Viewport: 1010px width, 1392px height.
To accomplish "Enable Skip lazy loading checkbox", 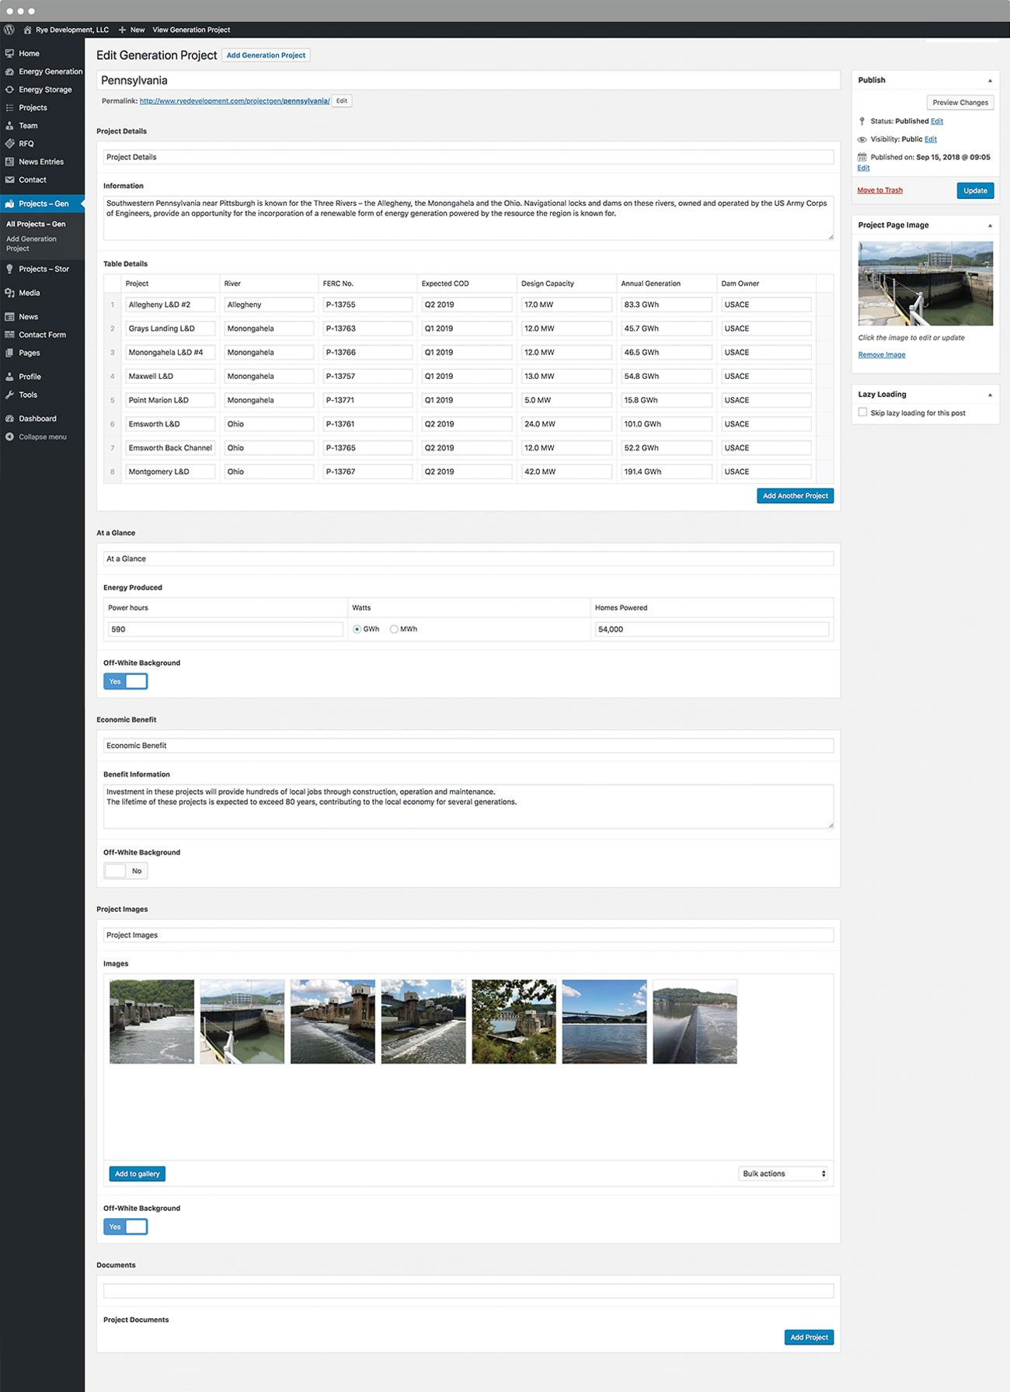I will tap(862, 412).
